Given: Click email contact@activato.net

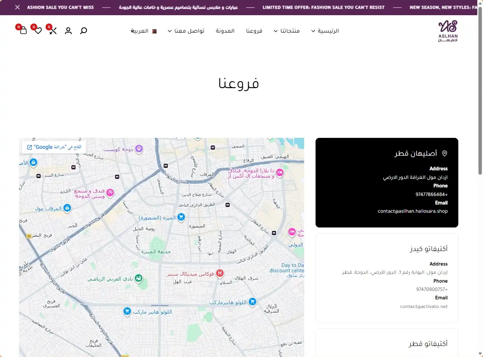Looking at the screenshot, I should 424,306.
